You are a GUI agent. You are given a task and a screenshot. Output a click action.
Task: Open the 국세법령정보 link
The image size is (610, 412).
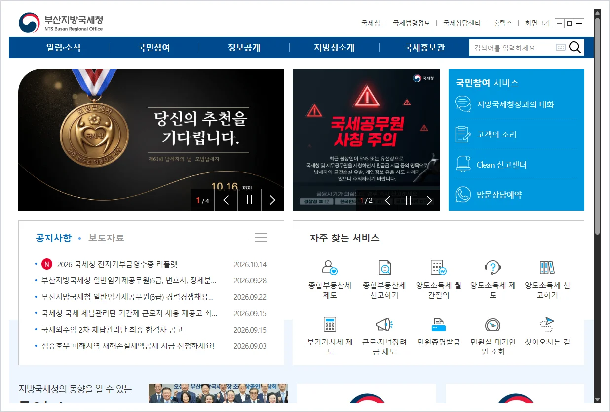point(412,23)
